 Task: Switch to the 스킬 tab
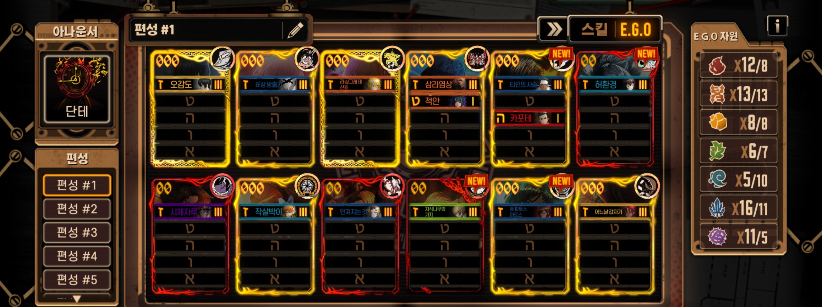594,29
